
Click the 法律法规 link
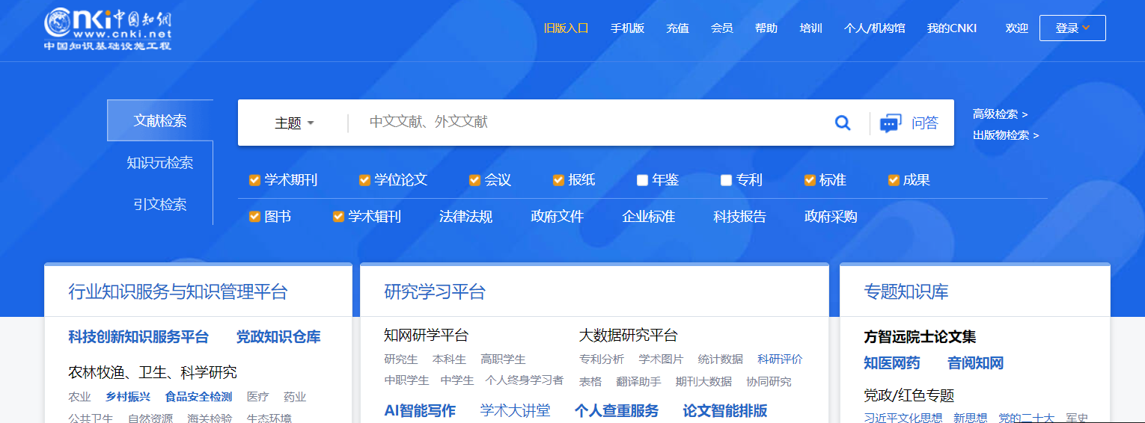coord(465,217)
